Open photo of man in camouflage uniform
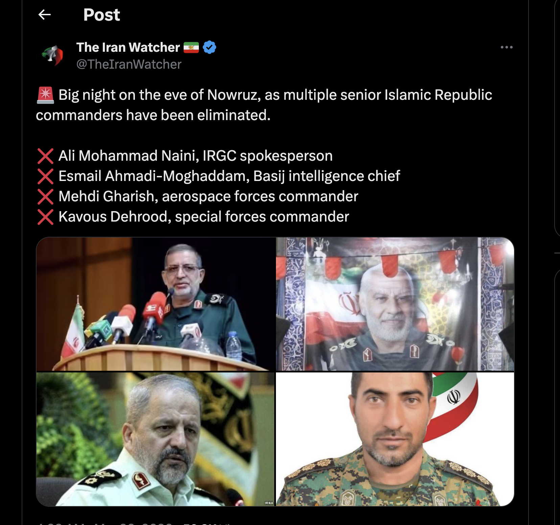Screen dimensions: 560x525 click(395, 439)
